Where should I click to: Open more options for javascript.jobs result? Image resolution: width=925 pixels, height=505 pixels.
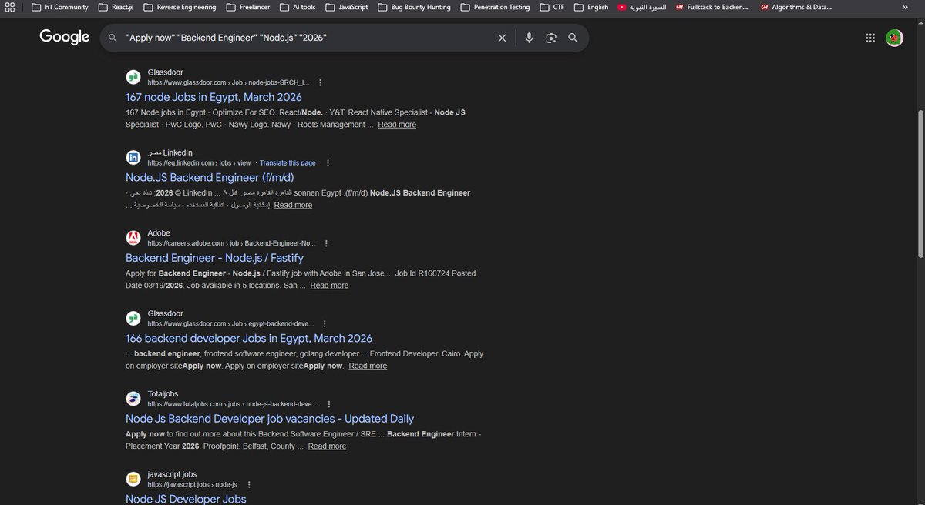tap(248, 485)
